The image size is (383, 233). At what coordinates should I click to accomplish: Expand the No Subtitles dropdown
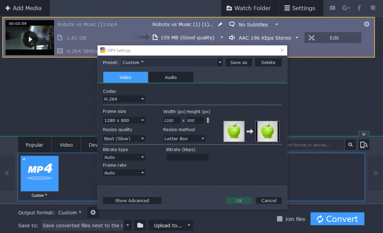click(x=276, y=24)
